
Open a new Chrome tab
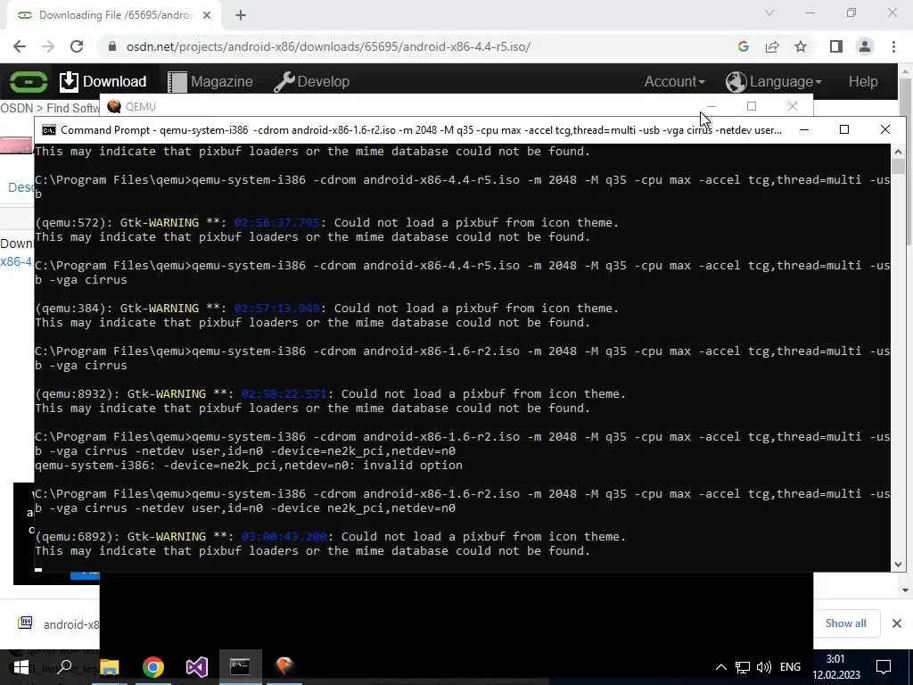241,15
